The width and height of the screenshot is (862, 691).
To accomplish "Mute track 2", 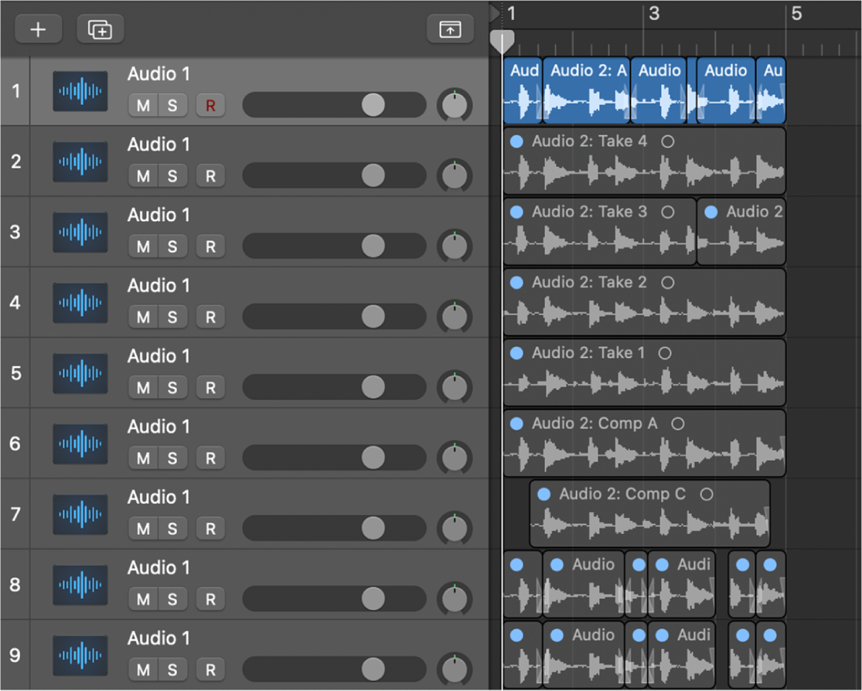I will [143, 176].
